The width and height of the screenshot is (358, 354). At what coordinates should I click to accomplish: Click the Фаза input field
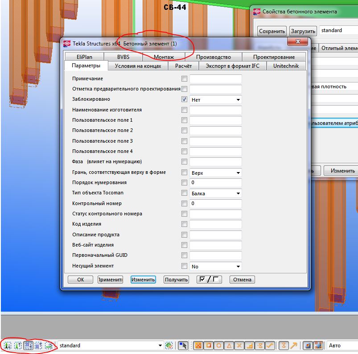[215, 162]
